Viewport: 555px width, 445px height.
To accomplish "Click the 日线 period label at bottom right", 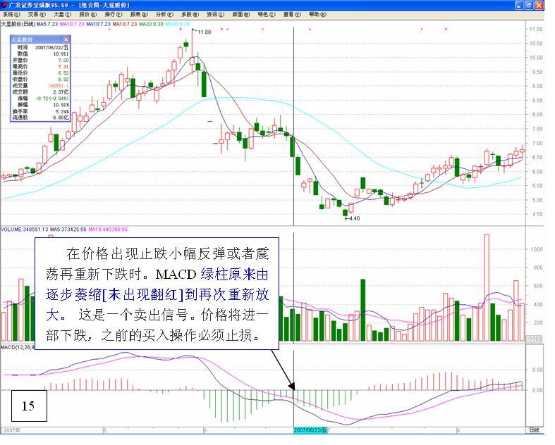I will [x=535, y=430].
